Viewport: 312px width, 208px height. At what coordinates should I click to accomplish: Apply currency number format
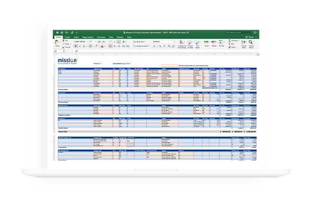click(x=154, y=46)
